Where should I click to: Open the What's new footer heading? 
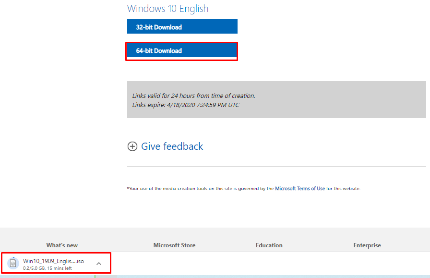tap(62, 245)
